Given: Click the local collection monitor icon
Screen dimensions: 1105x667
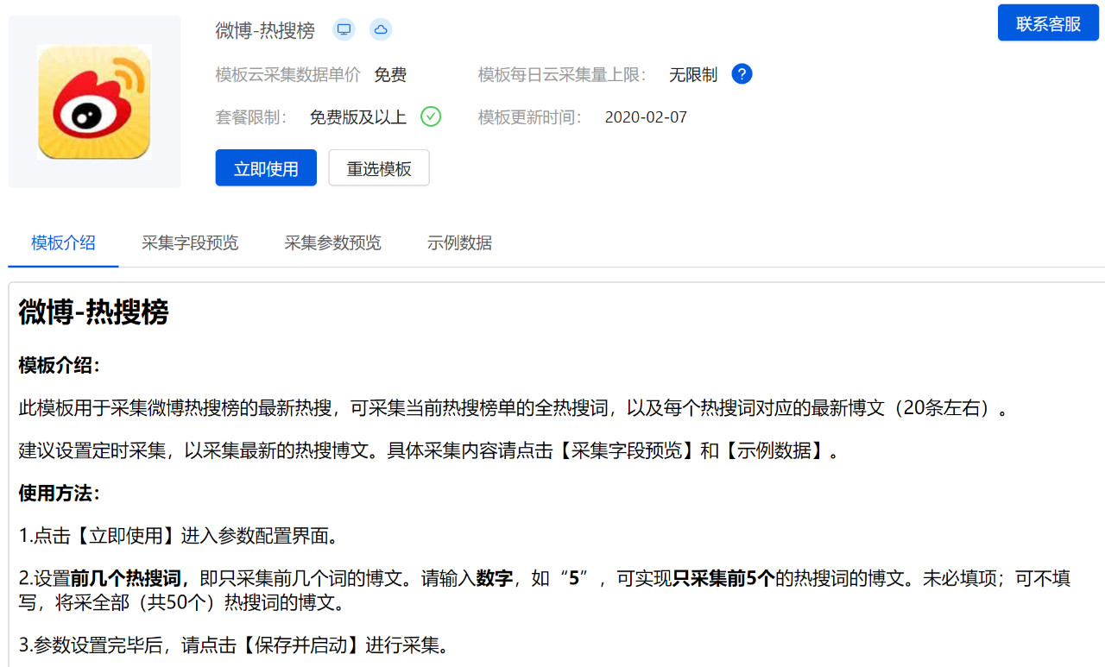Looking at the screenshot, I should coord(344,30).
